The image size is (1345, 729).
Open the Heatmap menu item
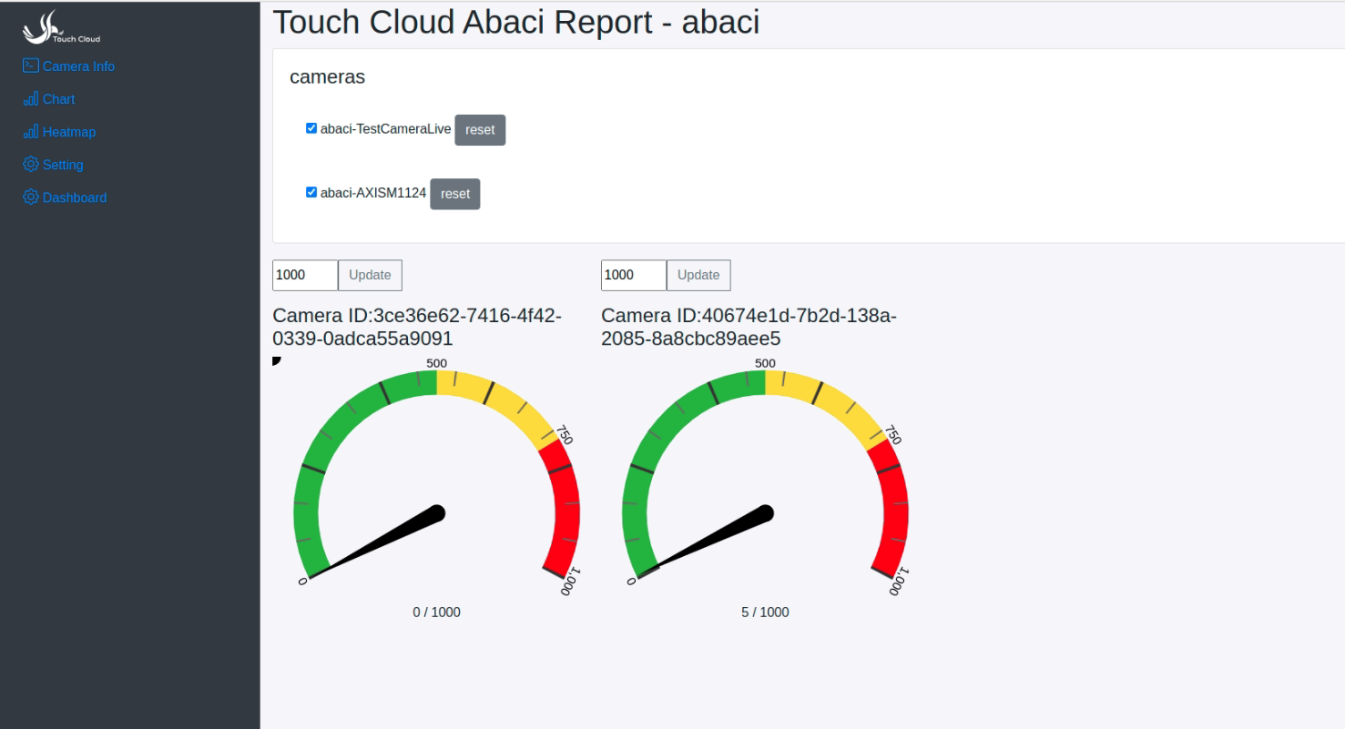[69, 132]
